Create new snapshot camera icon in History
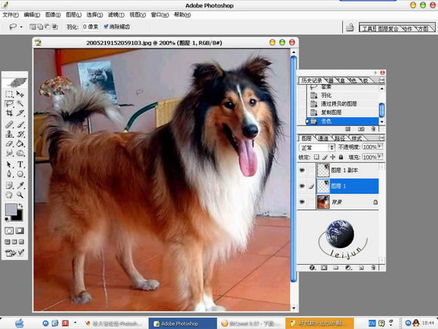Image resolution: width=438 pixels, height=329 pixels. click(361, 129)
